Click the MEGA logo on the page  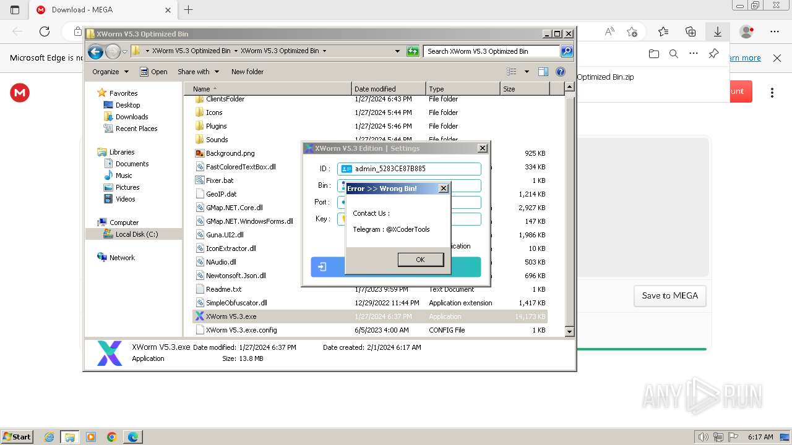pos(20,93)
